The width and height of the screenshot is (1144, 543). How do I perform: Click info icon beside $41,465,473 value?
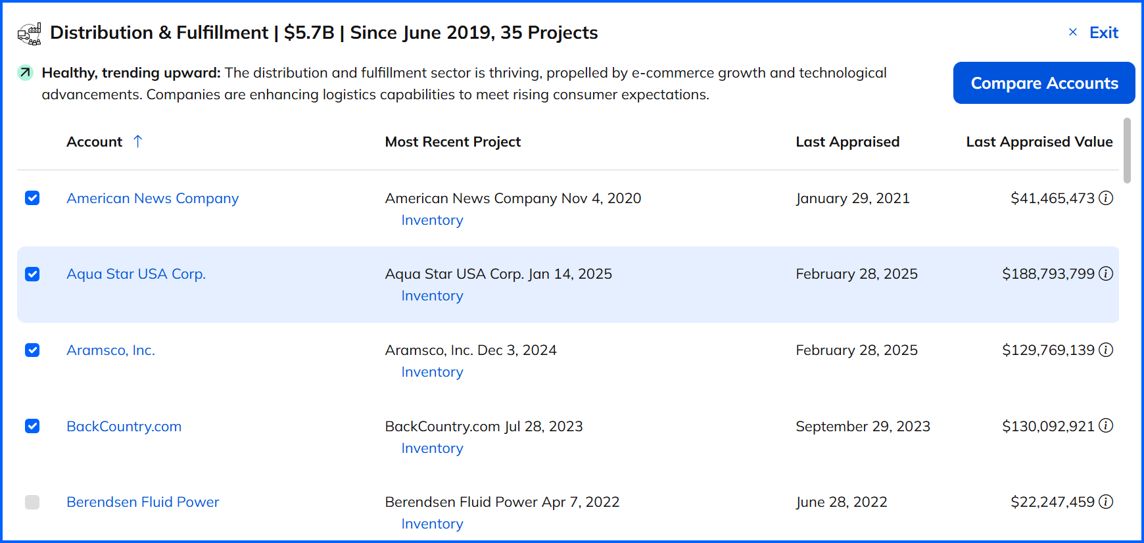coord(1107,198)
